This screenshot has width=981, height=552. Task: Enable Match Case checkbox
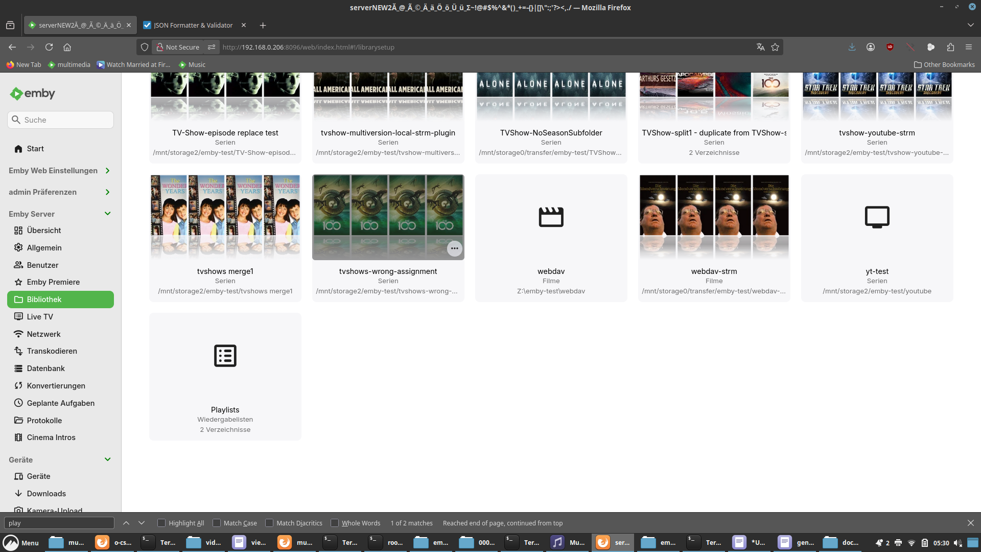[217, 523]
